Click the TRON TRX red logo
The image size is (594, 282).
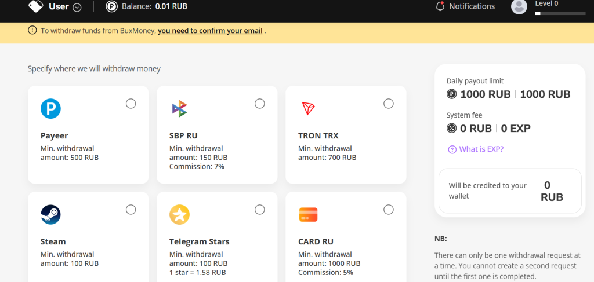tap(308, 108)
